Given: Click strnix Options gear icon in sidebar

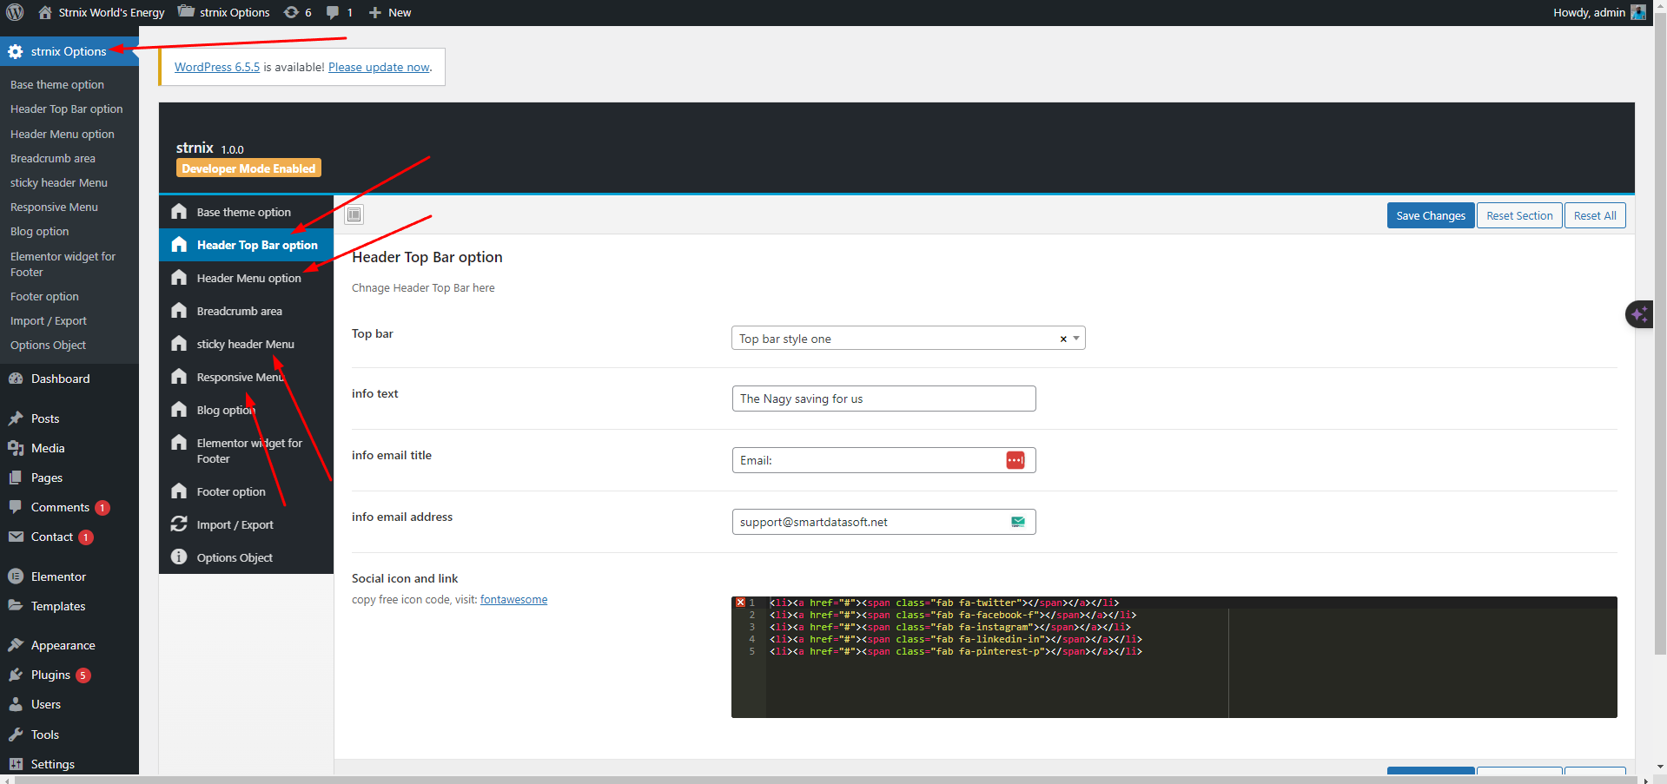Looking at the screenshot, I should 16,51.
